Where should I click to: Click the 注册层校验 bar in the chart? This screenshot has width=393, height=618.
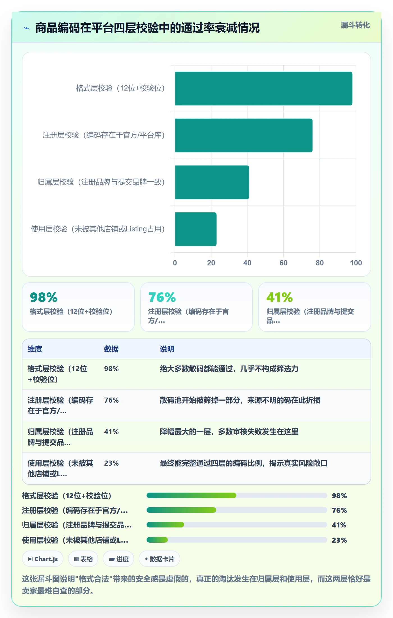pos(244,136)
